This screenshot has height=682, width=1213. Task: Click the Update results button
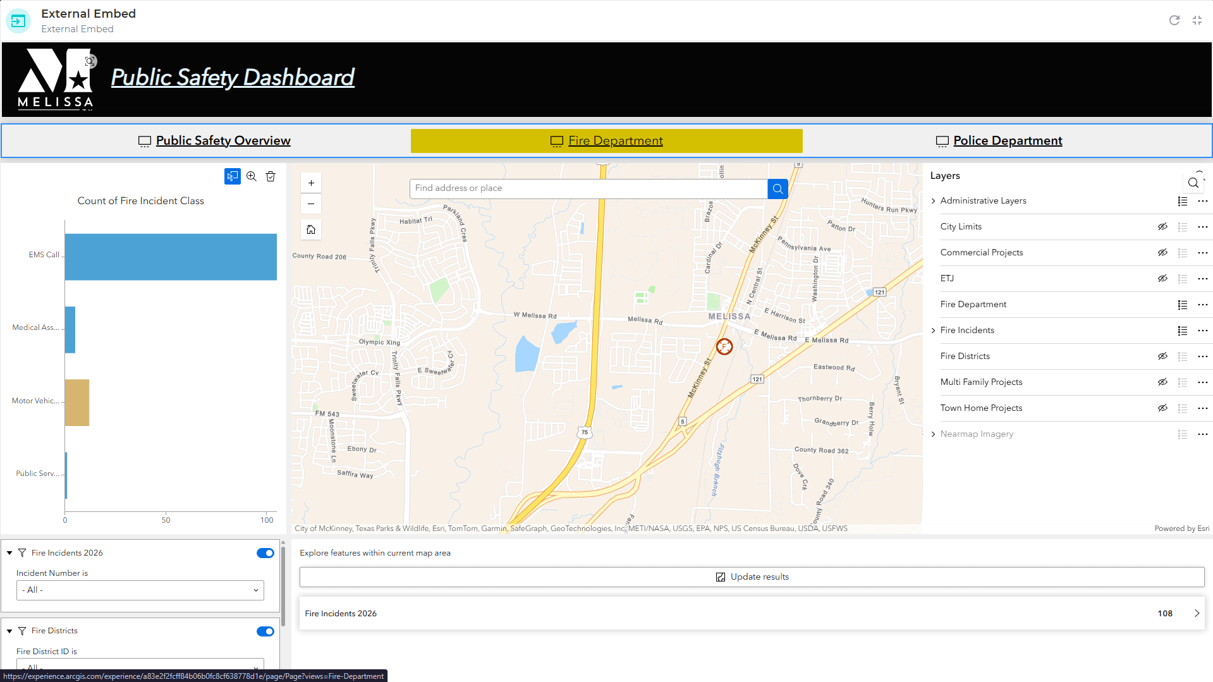[x=752, y=577]
